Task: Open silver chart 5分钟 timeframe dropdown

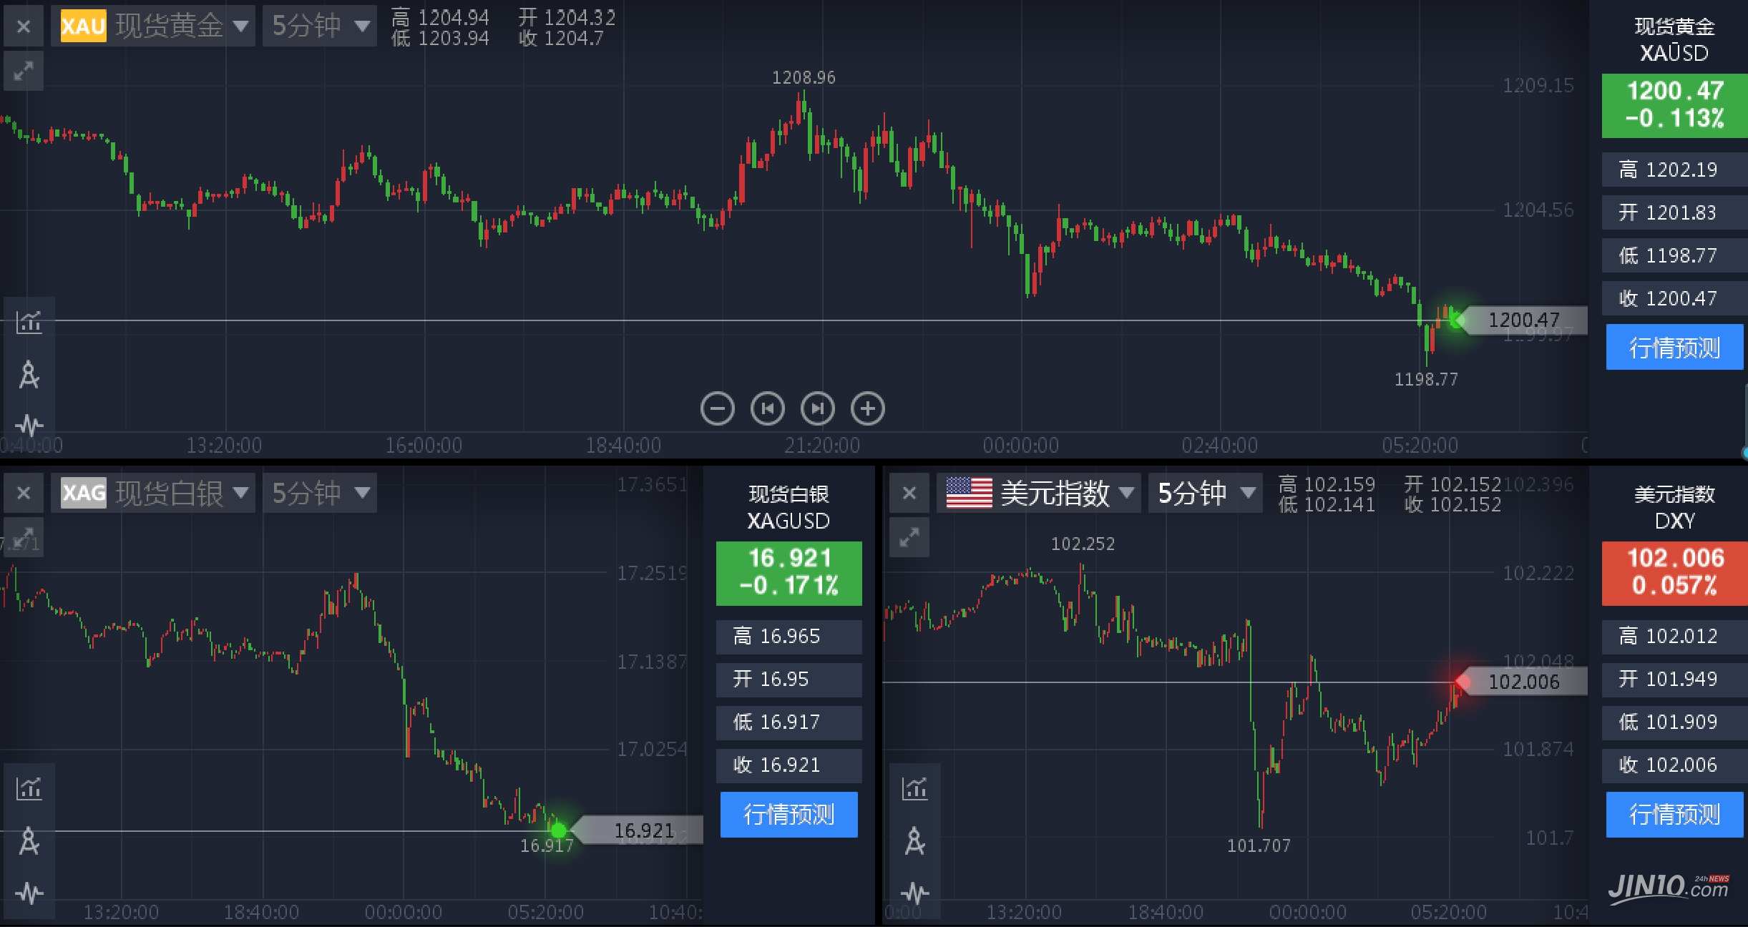Action: tap(320, 493)
